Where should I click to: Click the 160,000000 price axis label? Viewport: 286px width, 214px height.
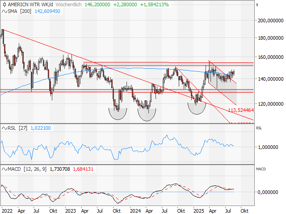coord(271,57)
